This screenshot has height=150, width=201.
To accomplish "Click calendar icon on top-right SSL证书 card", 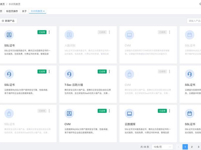I will 190,35.
